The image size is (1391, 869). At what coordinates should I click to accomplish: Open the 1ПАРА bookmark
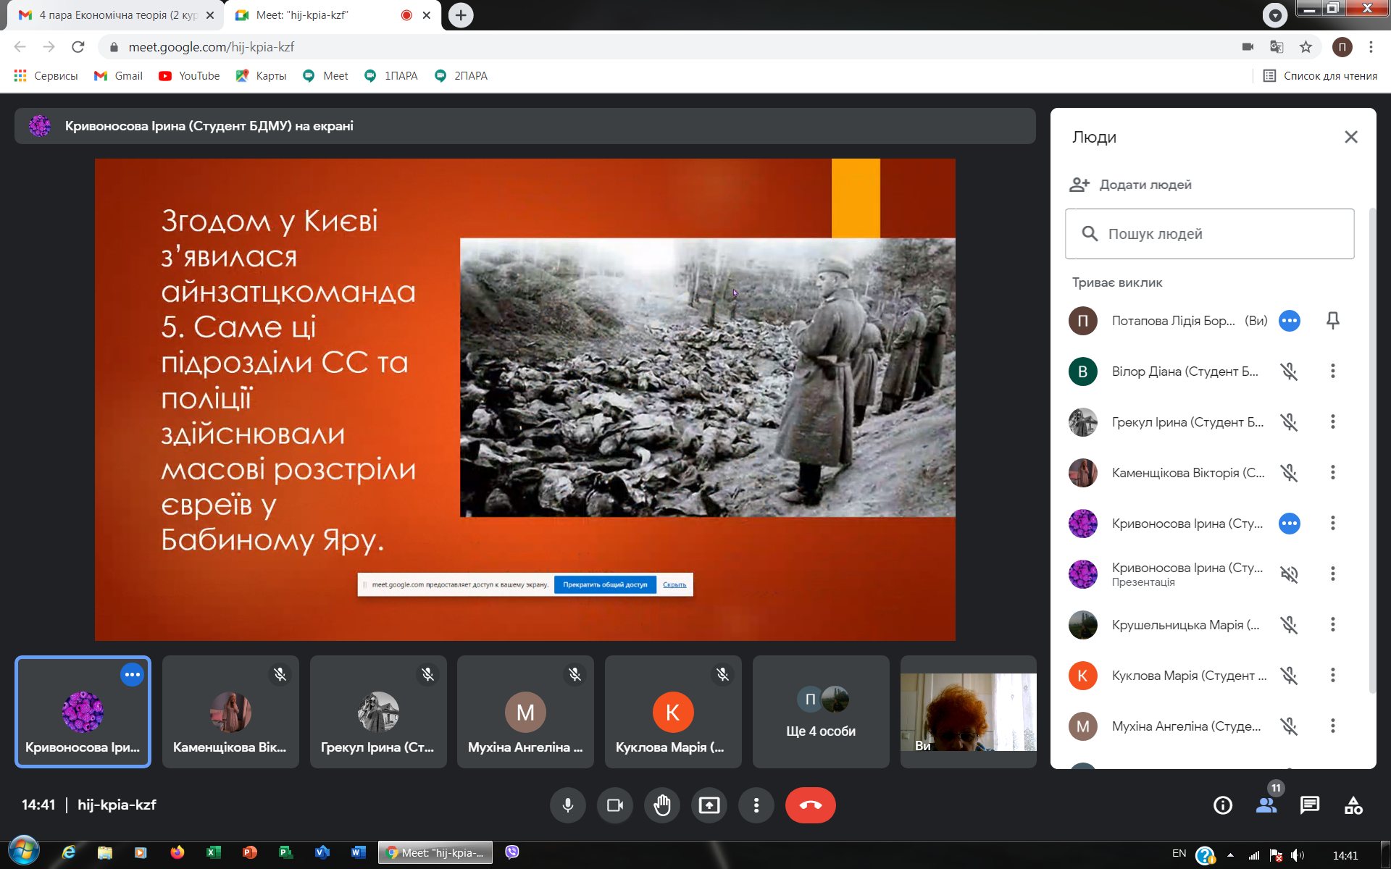pos(391,76)
